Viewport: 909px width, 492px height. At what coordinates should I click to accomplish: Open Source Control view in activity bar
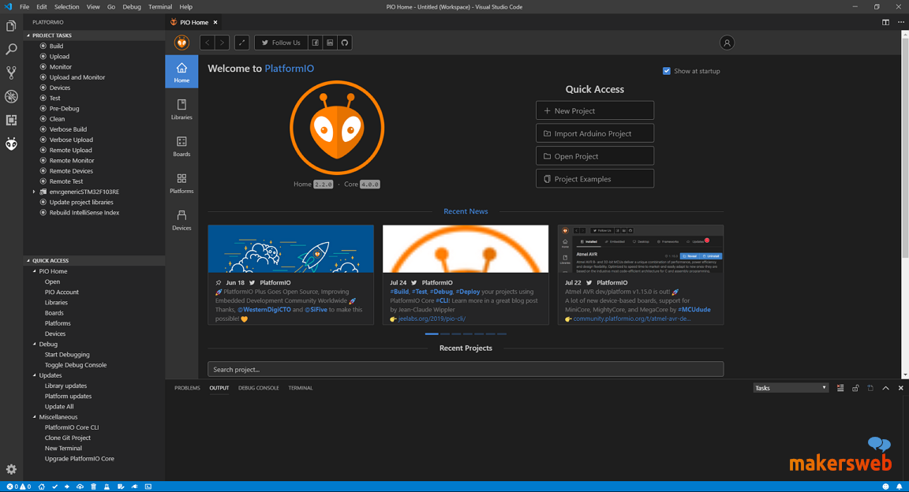[x=11, y=73]
